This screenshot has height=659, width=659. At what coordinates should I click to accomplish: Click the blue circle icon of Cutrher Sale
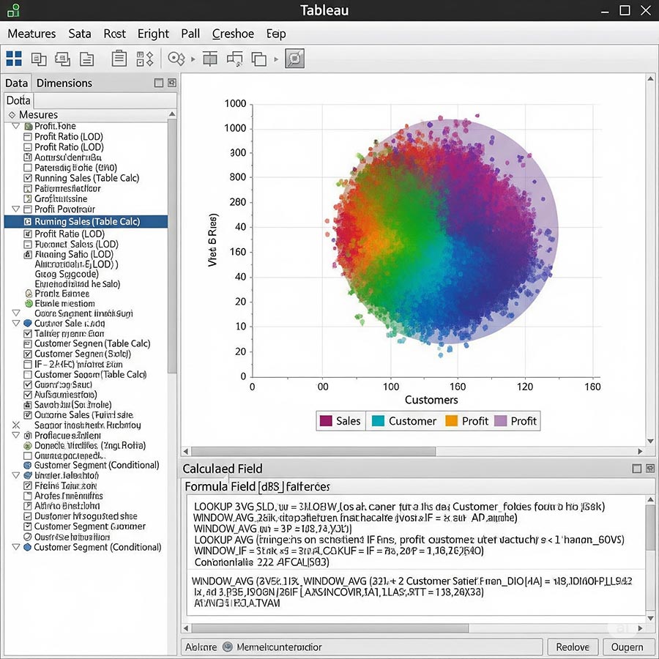[28, 323]
